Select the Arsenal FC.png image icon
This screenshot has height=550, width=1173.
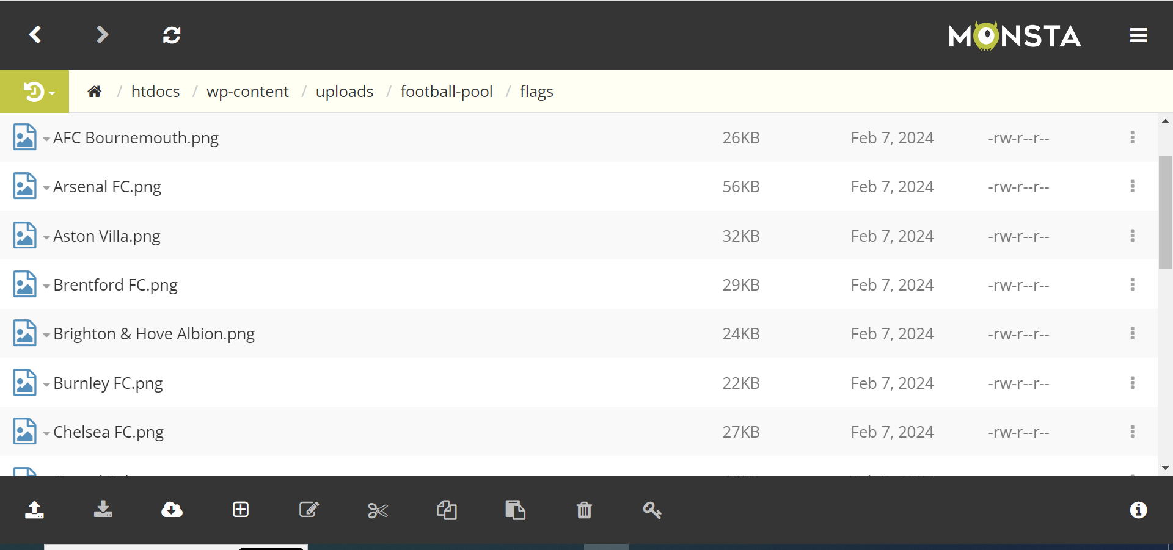point(24,186)
